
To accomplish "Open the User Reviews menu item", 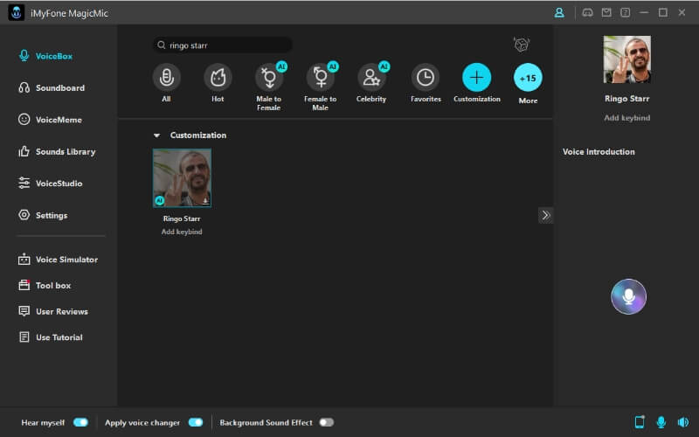I will pos(53,311).
